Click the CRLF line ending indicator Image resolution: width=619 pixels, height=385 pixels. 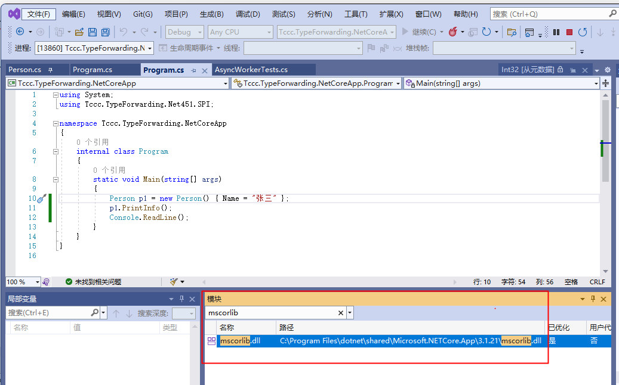coord(598,282)
